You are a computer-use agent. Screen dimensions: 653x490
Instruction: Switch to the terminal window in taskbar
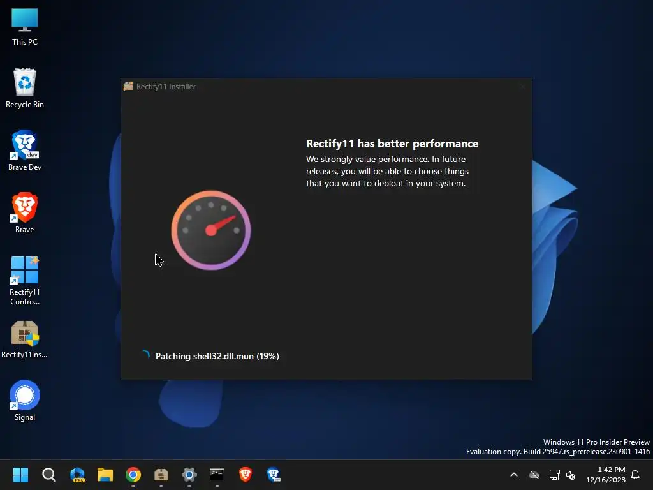tap(217, 475)
